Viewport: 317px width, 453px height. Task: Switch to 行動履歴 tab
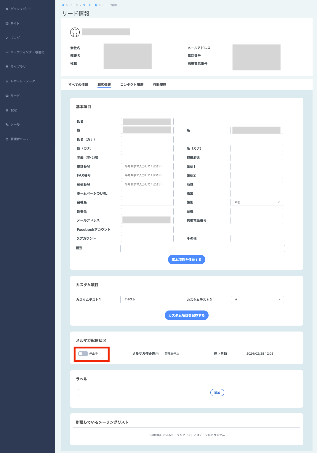tap(160, 85)
